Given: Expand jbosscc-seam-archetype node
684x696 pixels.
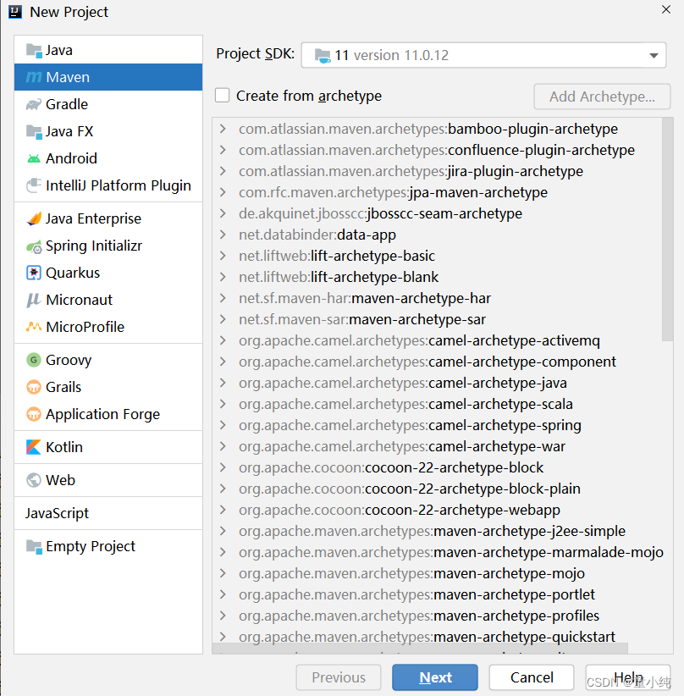Looking at the screenshot, I should 223,213.
